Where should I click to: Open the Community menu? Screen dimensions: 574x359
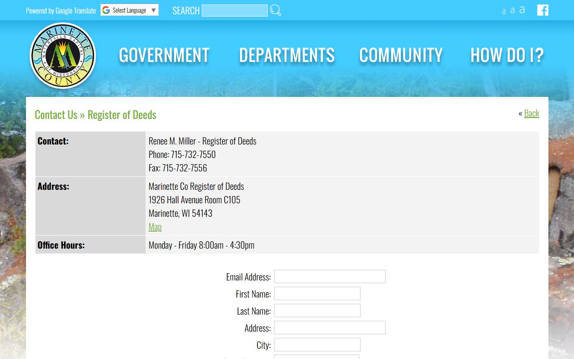[401, 55]
